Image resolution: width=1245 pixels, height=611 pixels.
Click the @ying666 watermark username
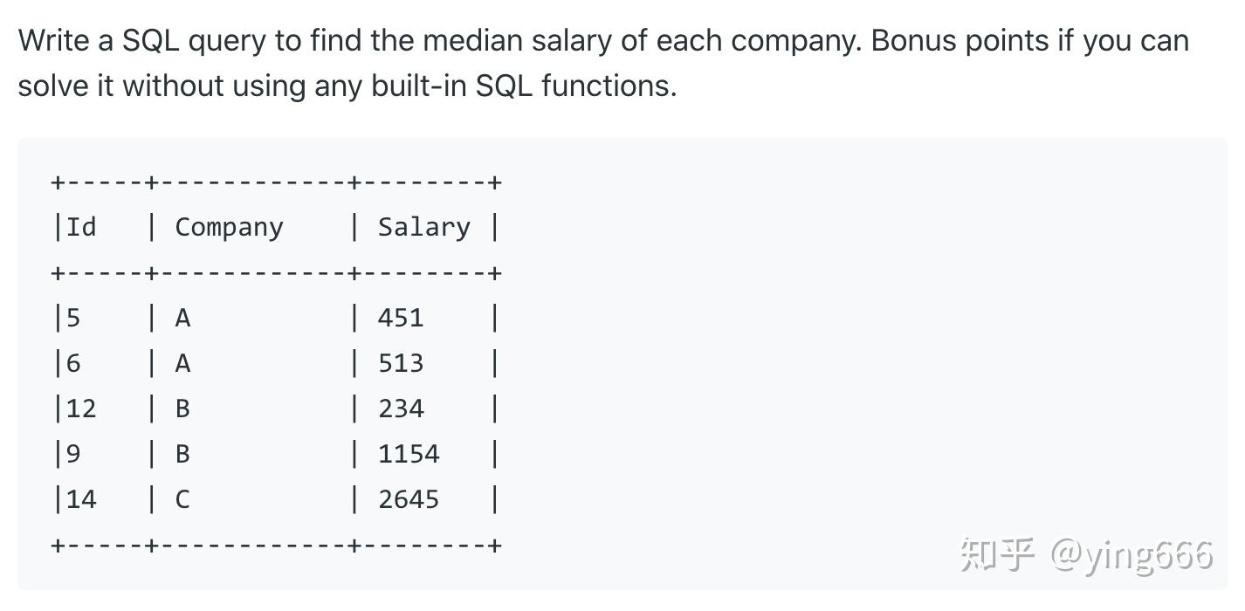point(1132,555)
